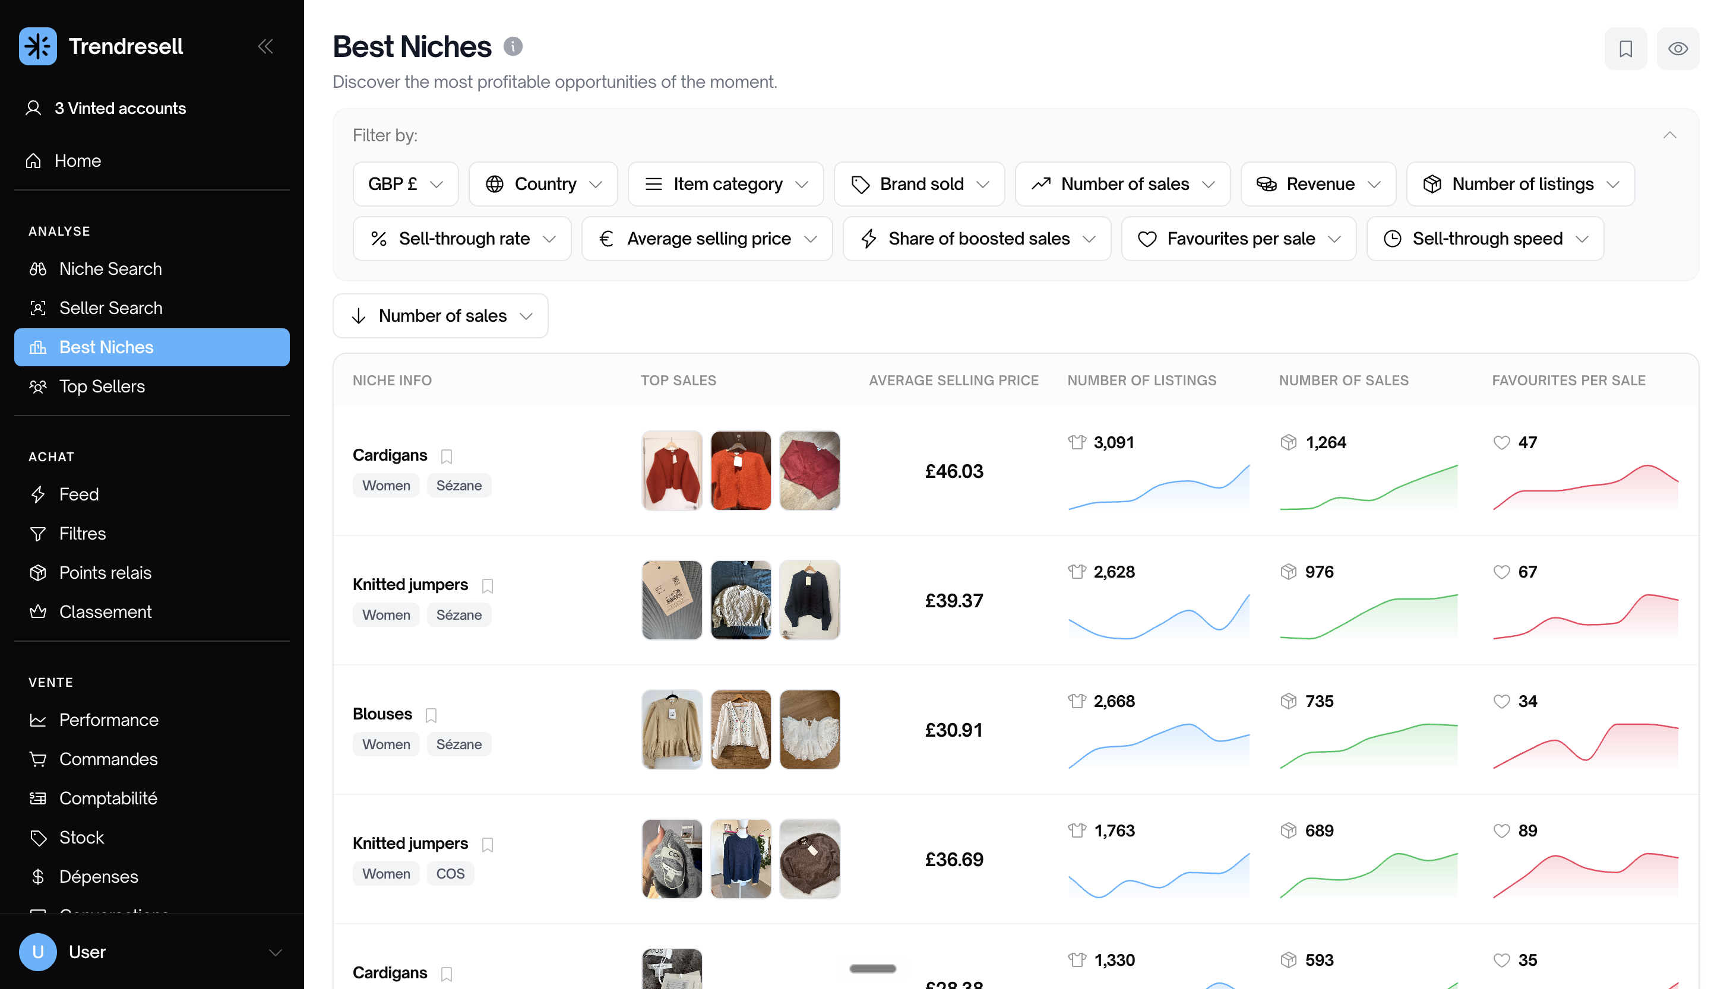Click the bookmark icon button in page header
Image resolution: width=1727 pixels, height=989 pixels.
pos(1625,48)
